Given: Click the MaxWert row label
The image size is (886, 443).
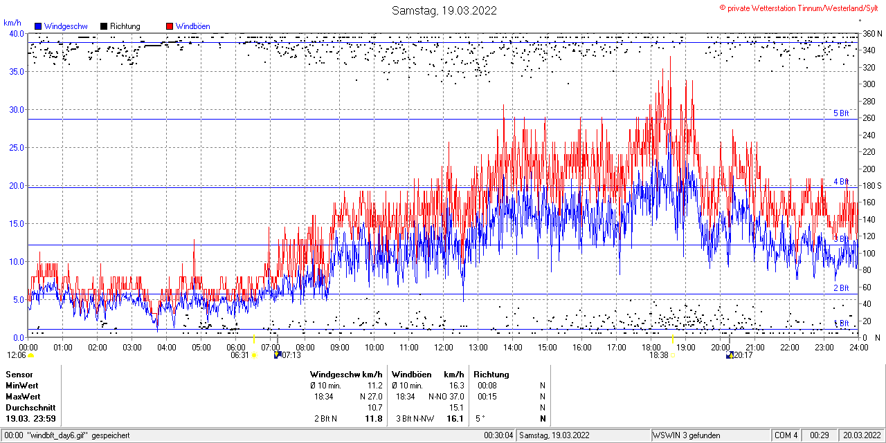Looking at the screenshot, I should 23,397.
